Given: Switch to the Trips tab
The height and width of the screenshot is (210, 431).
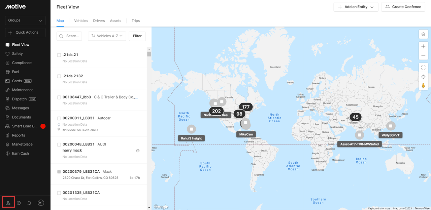Looking at the screenshot, I should coord(136,21).
